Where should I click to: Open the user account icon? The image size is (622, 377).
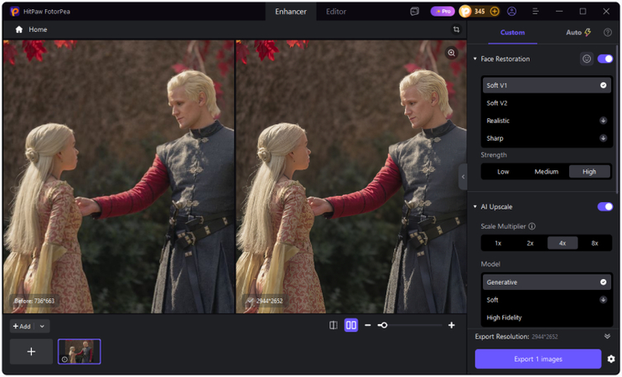pos(511,12)
